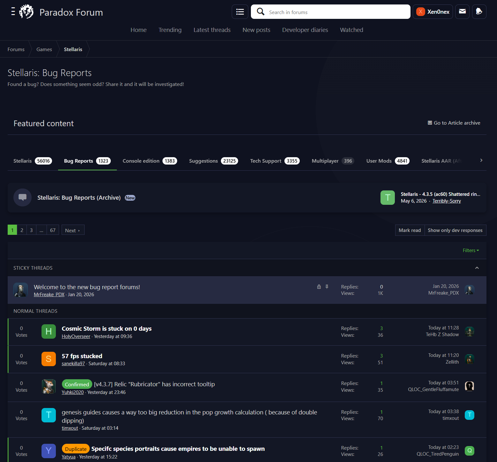Viewport: 497px width, 462px height.
Task: Open the forum list icon button
Action: pyautogui.click(x=240, y=12)
